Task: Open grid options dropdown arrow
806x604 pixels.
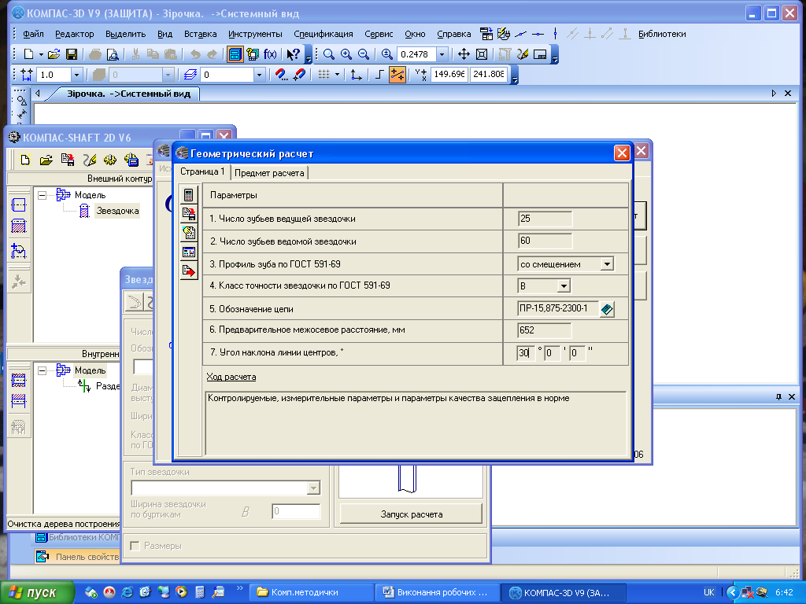Action: coord(337,75)
